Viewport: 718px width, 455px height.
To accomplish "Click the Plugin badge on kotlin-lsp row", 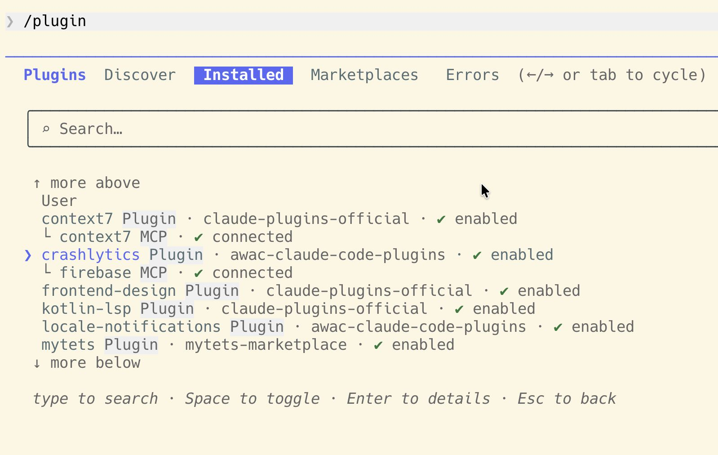I will (x=167, y=309).
